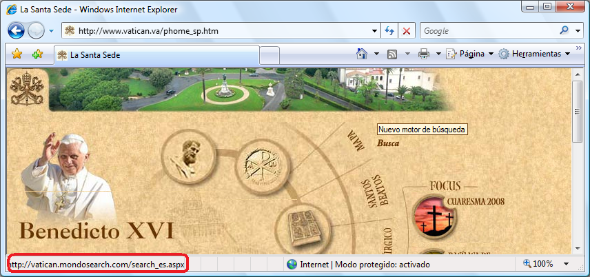The width and height of the screenshot is (590, 277).
Task: Show more toolbar commands chevron
Action: [579, 48]
